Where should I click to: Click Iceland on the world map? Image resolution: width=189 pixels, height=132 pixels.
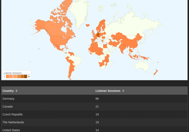click(88, 25)
